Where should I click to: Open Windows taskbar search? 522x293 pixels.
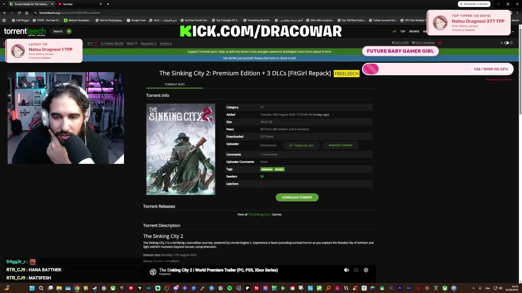coord(41,288)
